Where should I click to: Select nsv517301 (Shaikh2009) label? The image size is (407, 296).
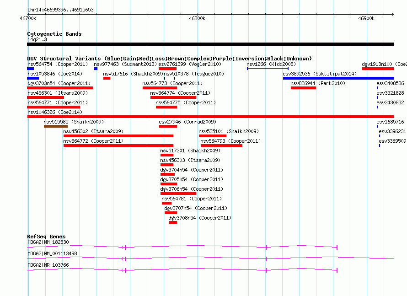pos(190,151)
